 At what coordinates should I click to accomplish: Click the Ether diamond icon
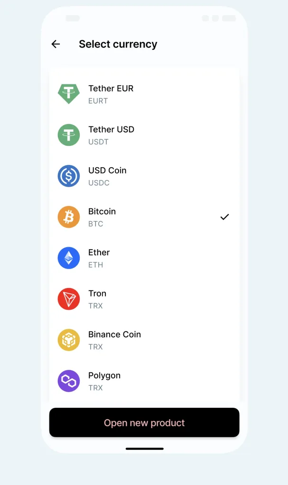tap(69, 258)
